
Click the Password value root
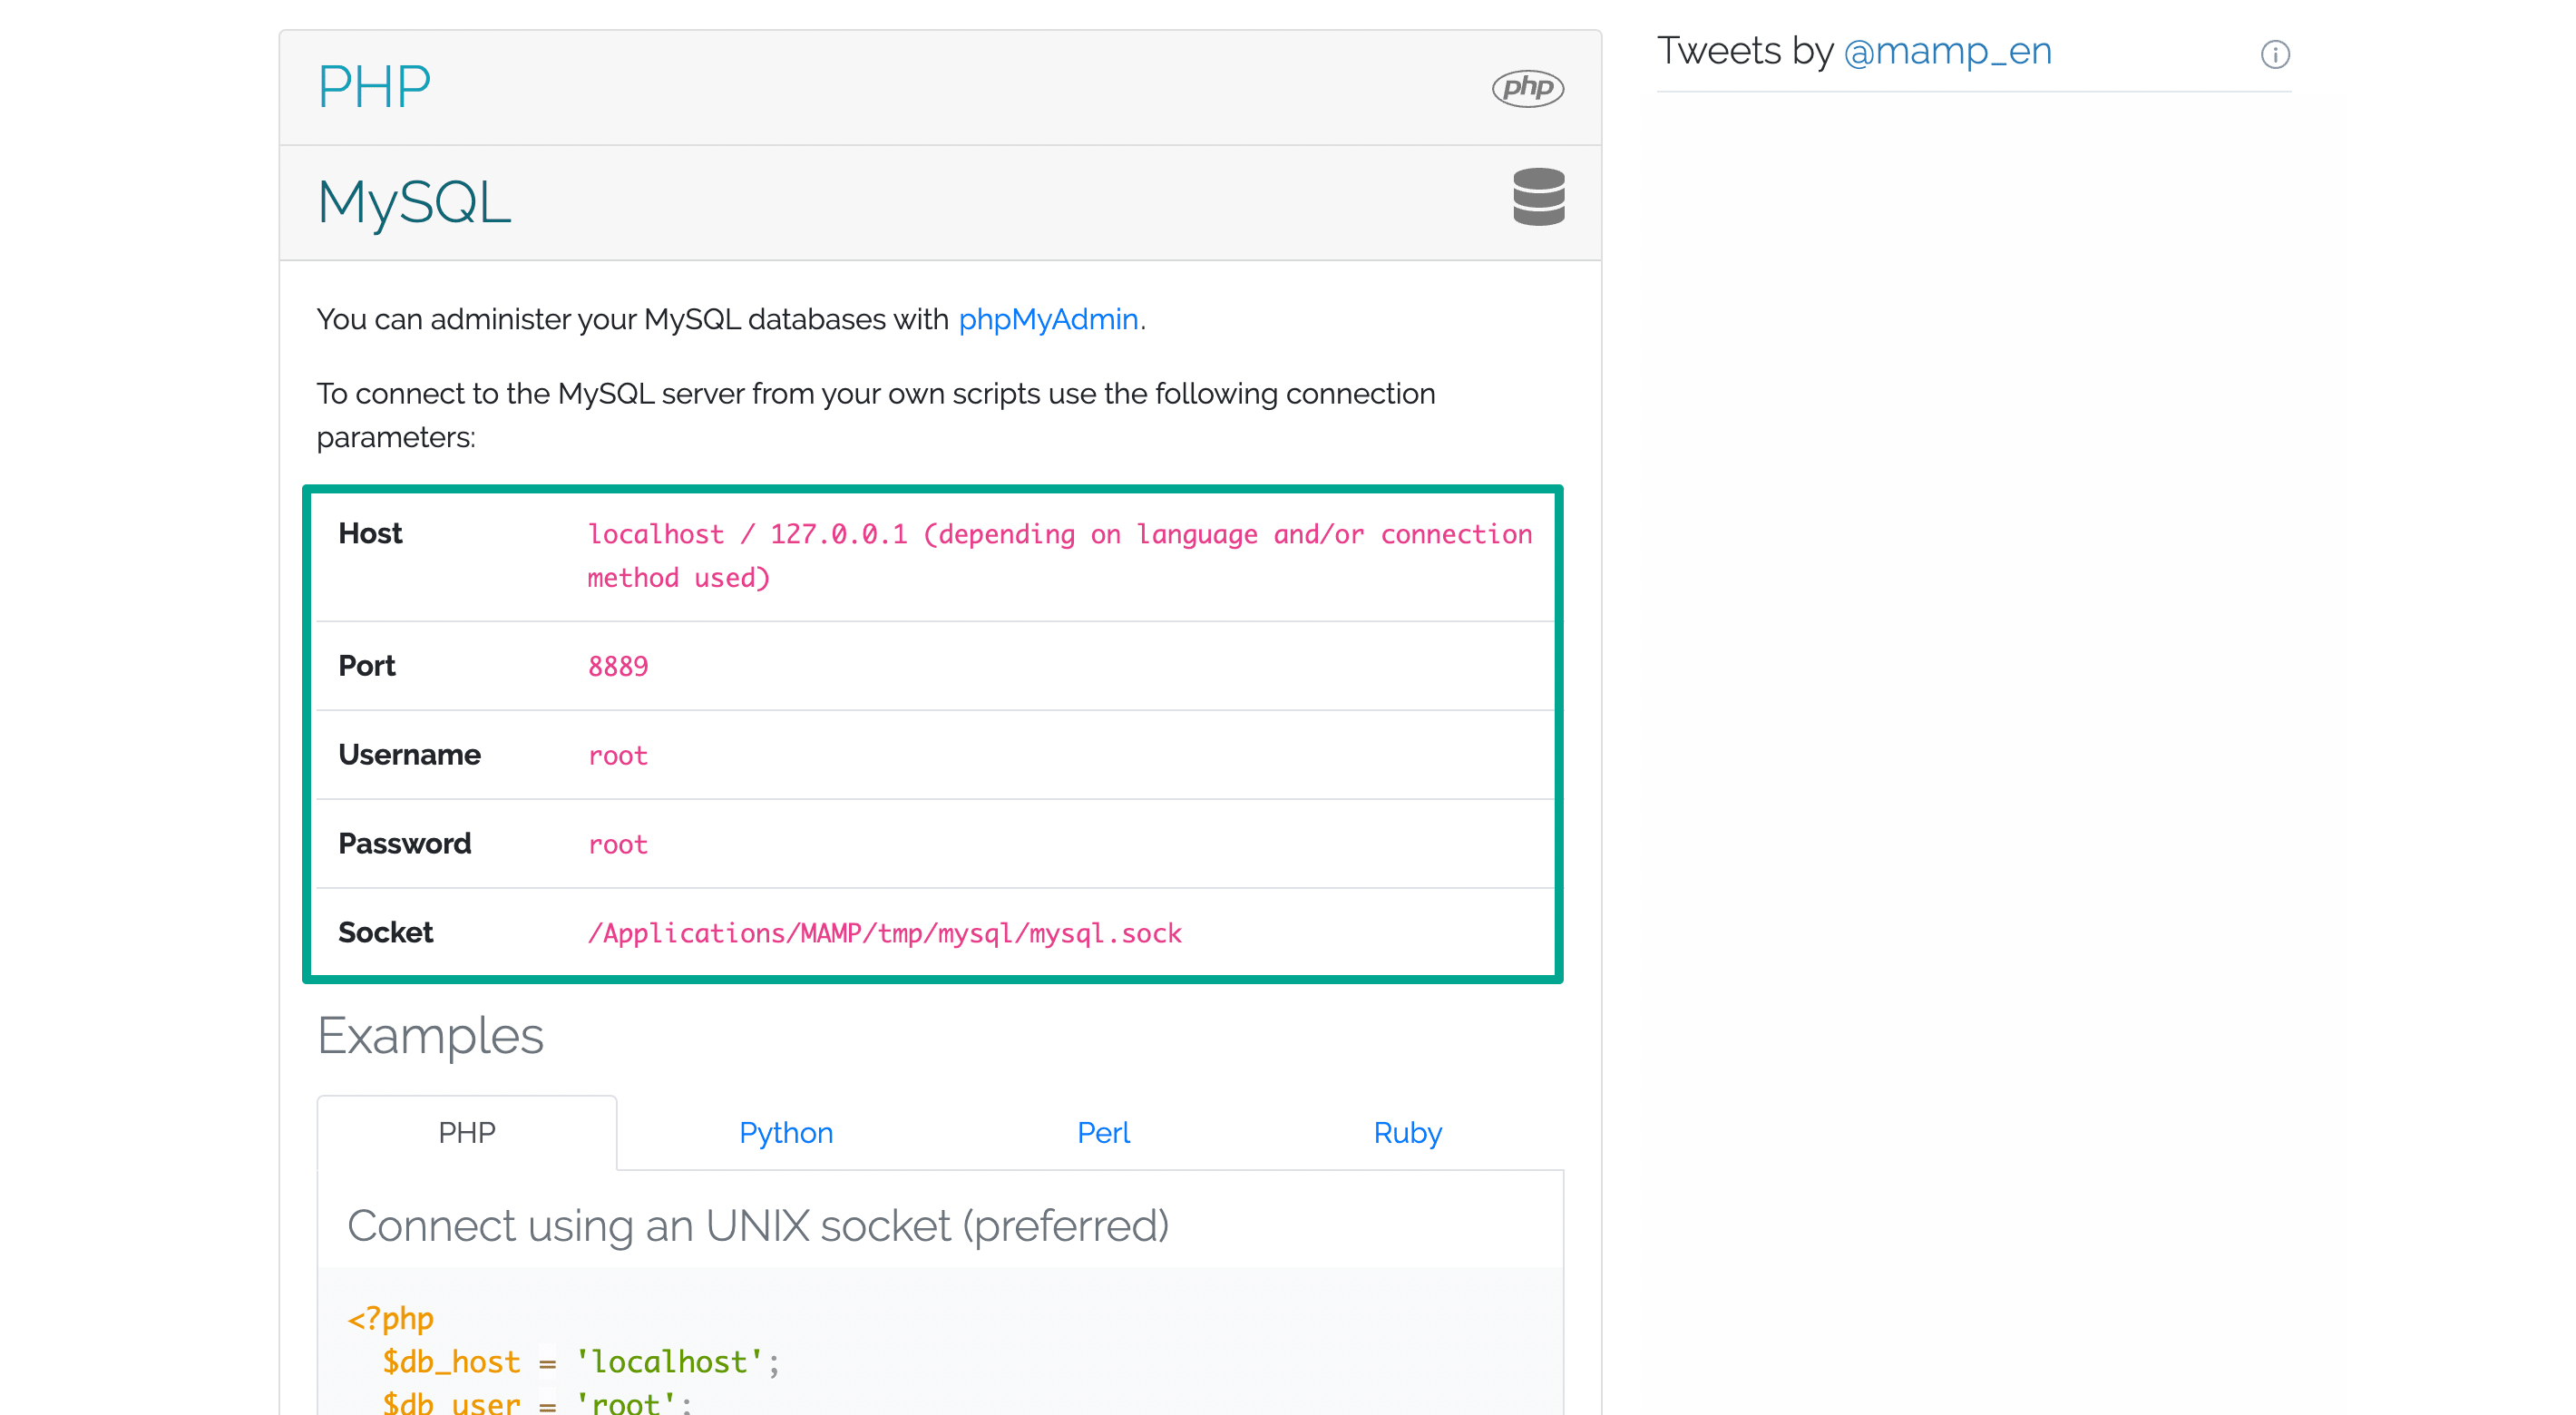point(618,845)
